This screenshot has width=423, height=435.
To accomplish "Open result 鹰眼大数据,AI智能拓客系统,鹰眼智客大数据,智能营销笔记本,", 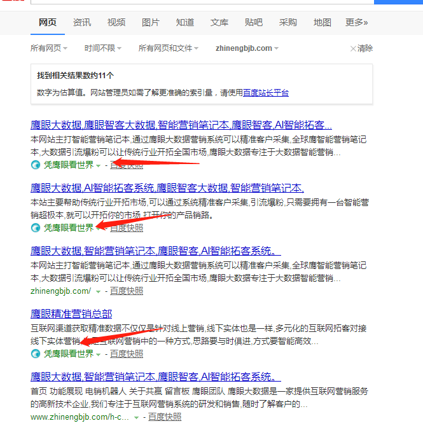I will [167, 188].
